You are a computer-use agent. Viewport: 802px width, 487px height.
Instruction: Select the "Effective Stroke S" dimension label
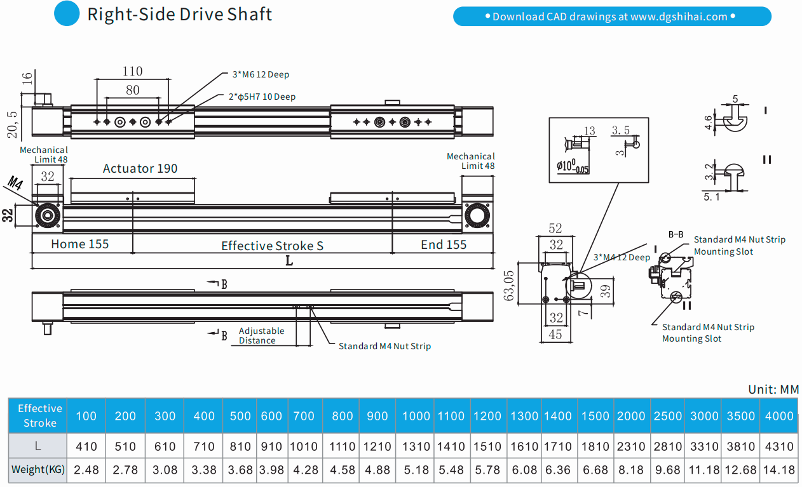click(x=272, y=246)
